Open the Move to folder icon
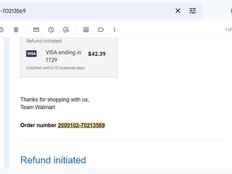Viewport: 232px width, 174px height. pyautogui.click(x=86, y=30)
